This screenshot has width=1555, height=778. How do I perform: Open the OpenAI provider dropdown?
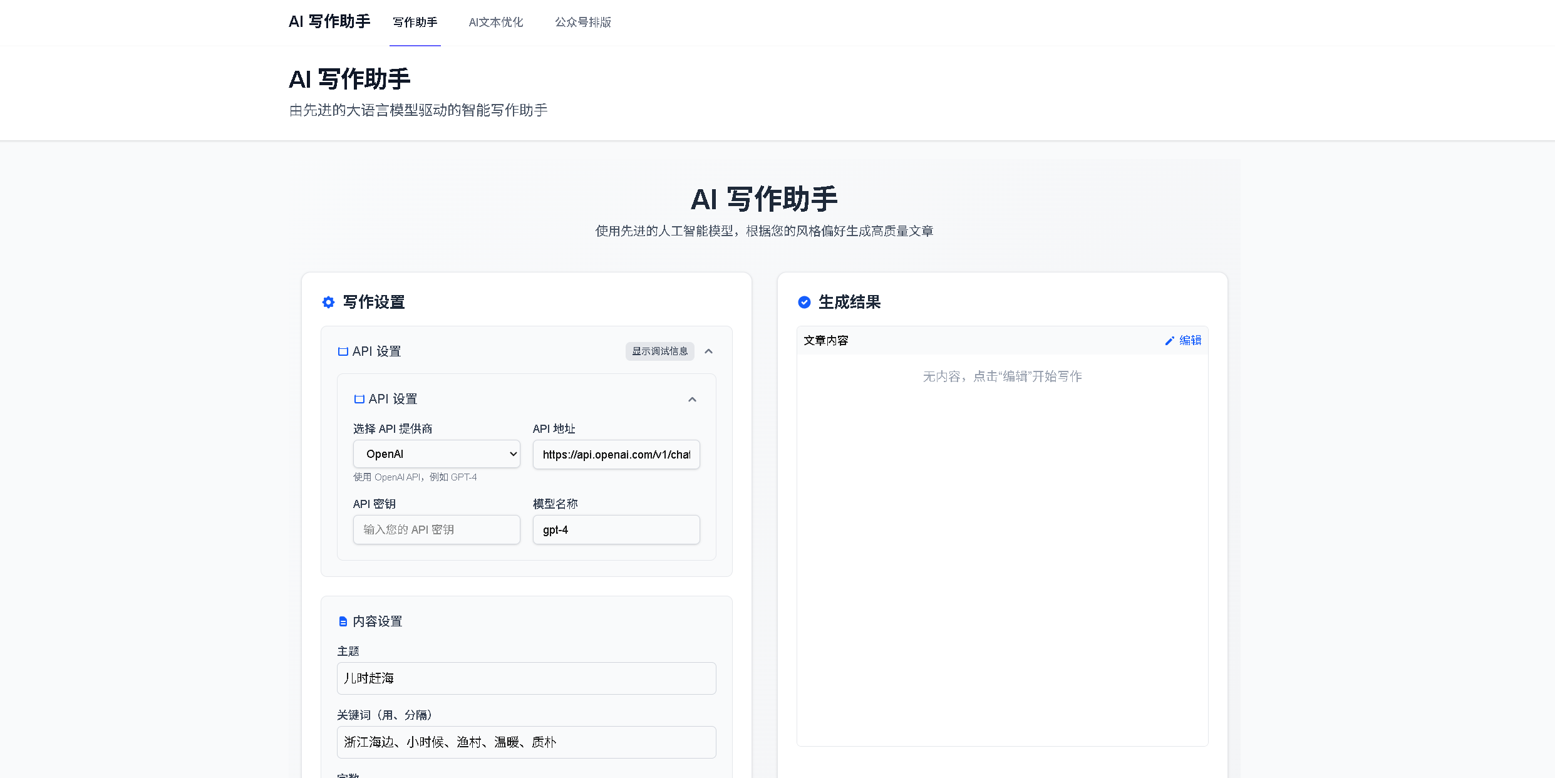[437, 454]
